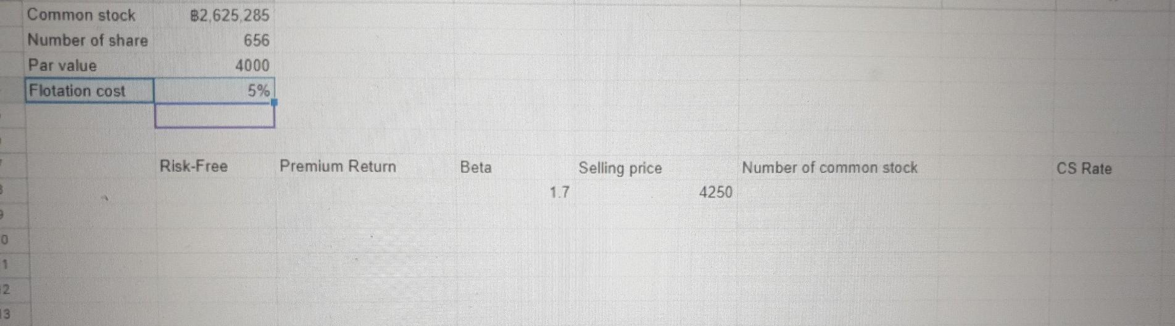The width and height of the screenshot is (1175, 326).
Task: Click the cell containing 656
Action: pyautogui.click(x=256, y=41)
